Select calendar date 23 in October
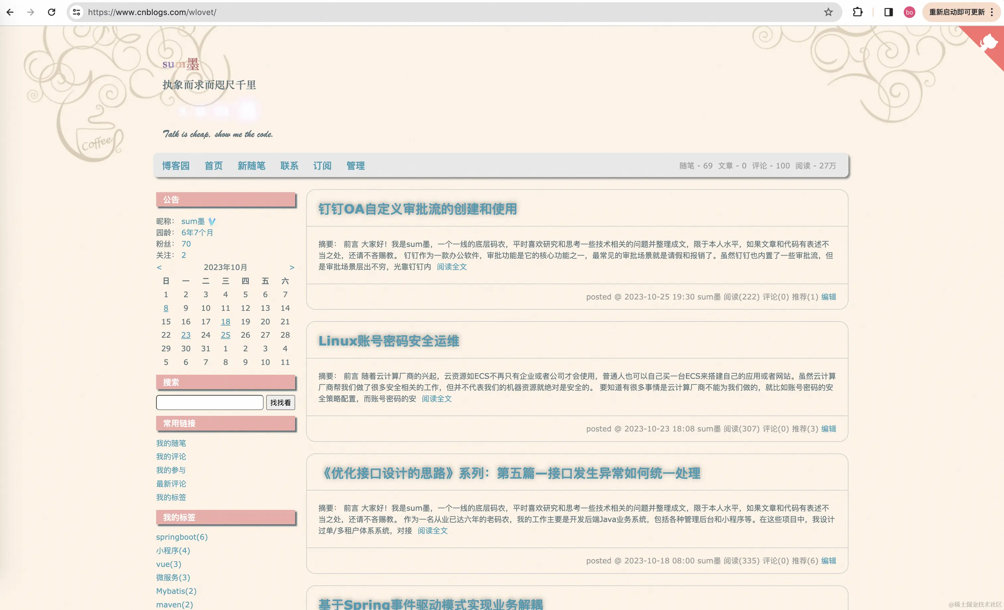The height and width of the screenshot is (610, 1004). pyautogui.click(x=186, y=335)
